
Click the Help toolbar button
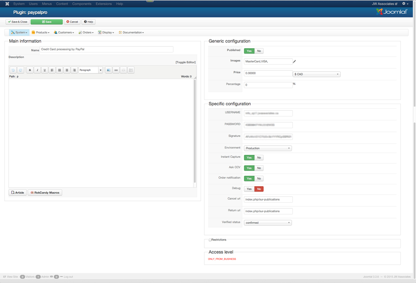89,22
